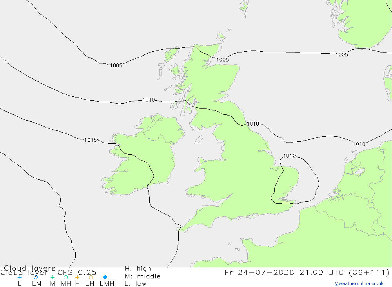Click the 'GFS 0.25' model label
The image size is (392, 287).
[x=77, y=273]
